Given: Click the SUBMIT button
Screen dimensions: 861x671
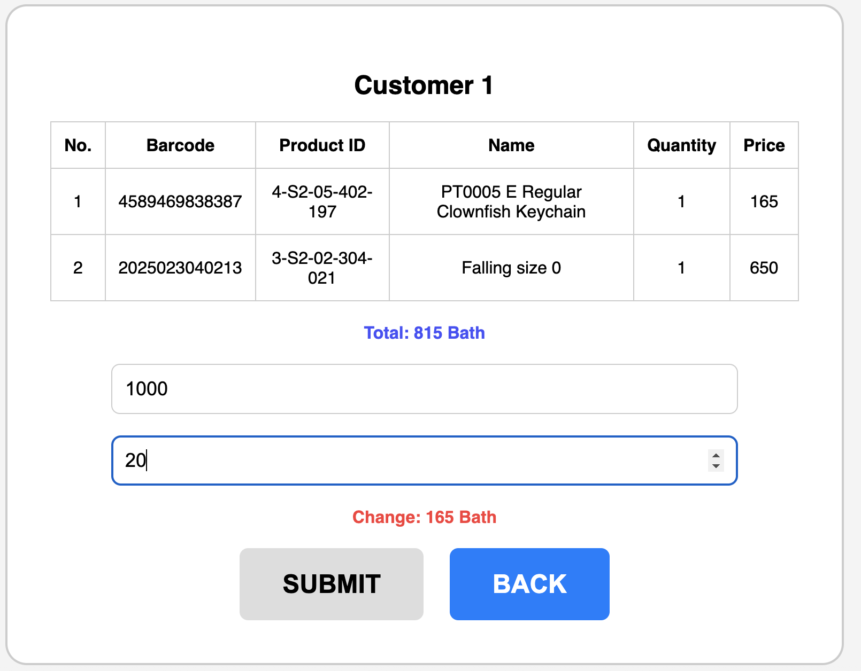Looking at the screenshot, I should (331, 584).
